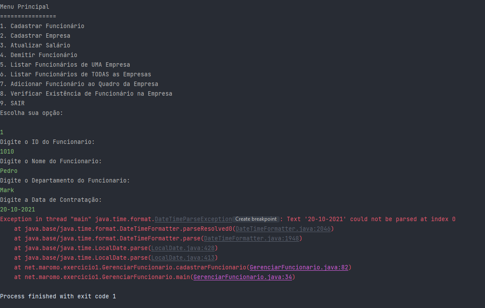Click the 'Process finished with exit code 1' line
Image resolution: width=485 pixels, height=308 pixels.
tap(58, 296)
